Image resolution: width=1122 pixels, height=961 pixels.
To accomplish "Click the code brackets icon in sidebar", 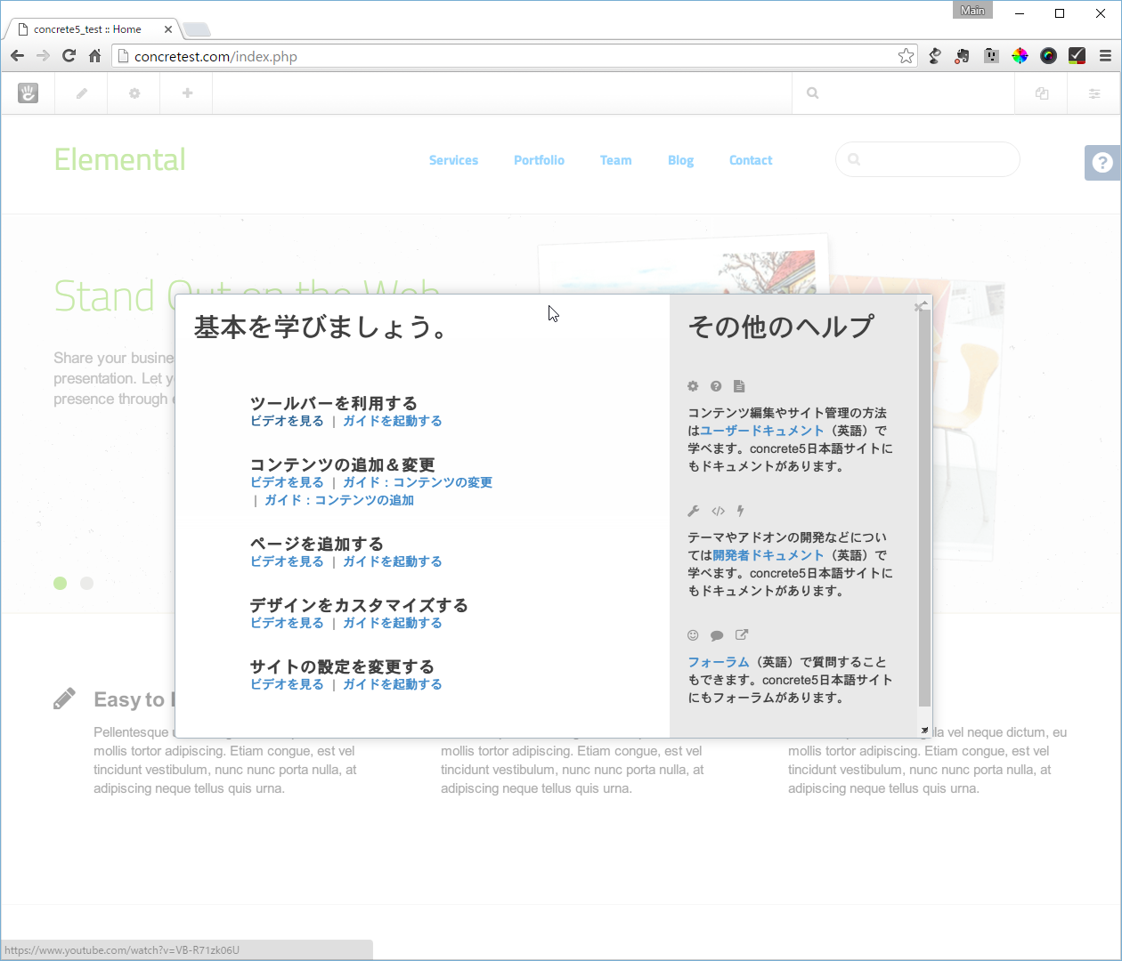I will 718,511.
